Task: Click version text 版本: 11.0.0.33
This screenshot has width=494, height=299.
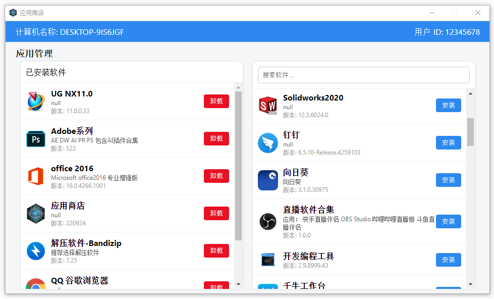Action: [x=70, y=111]
